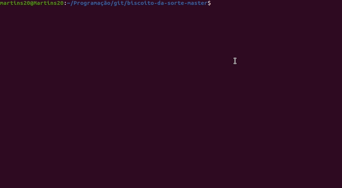Click the empty terminal area below the prompt

click(x=171, y=97)
